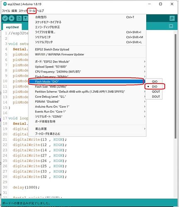
Task: Switch to the esp32test sketch tab
Action: pos(12,27)
